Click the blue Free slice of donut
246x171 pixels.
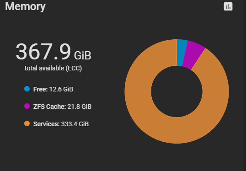pos(182,53)
